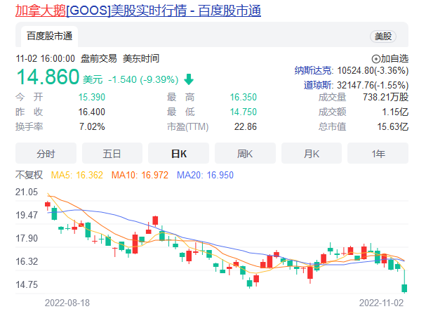
Task: Click the first red candlestick on 2022-08-18
Action: click(x=48, y=204)
